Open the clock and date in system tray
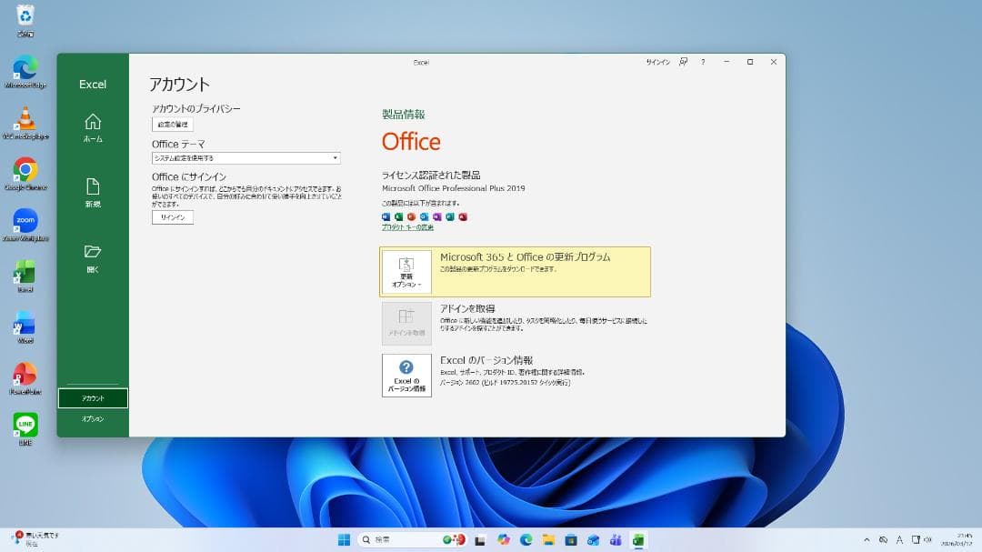 [x=957, y=539]
